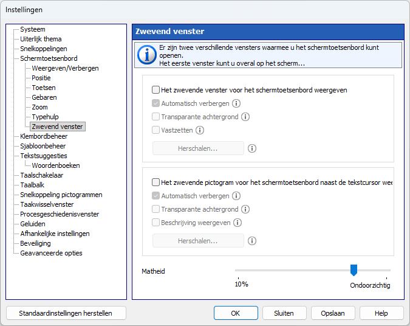This screenshot has width=410, height=326.
Task: Click lower Herschalen... button
Action: click(198, 241)
